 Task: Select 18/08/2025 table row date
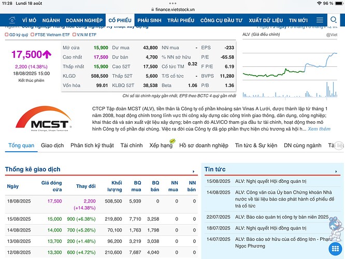(x=19, y=201)
